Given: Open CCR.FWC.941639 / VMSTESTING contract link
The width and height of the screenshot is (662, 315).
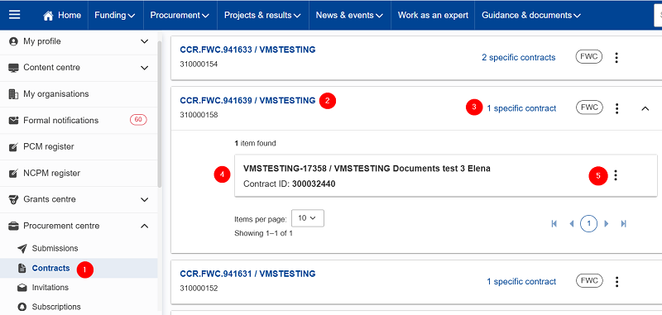Looking at the screenshot, I should 247,100.
